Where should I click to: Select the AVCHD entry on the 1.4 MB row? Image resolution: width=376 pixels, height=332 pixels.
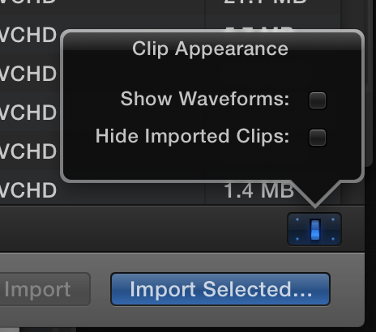tap(28, 190)
